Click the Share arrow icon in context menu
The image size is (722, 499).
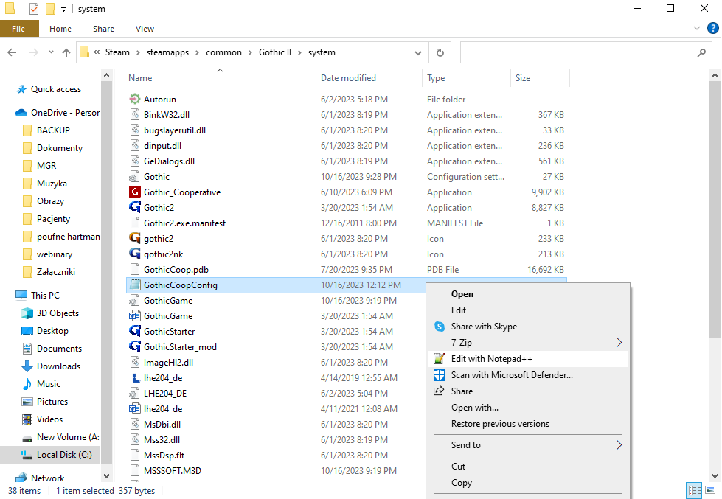point(440,391)
